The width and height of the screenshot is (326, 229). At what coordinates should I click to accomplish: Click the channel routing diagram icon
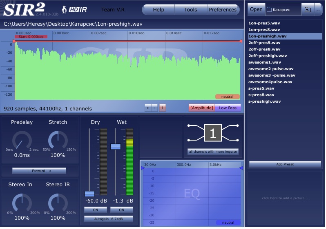213,133
